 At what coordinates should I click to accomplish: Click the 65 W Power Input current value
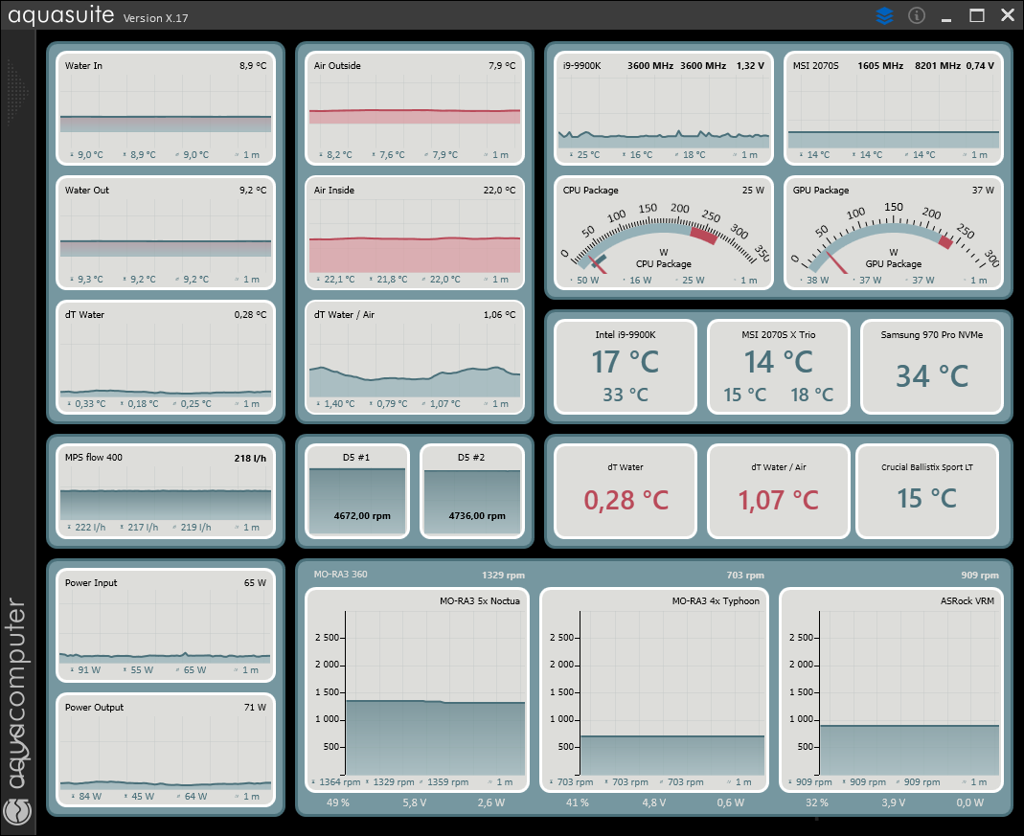coord(255,583)
